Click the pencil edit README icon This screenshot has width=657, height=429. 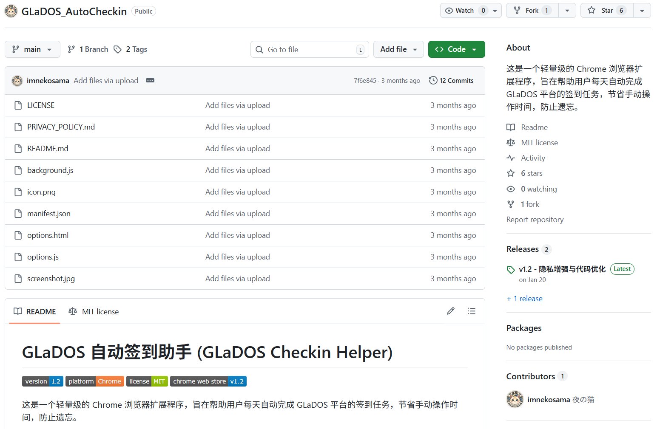pos(451,311)
